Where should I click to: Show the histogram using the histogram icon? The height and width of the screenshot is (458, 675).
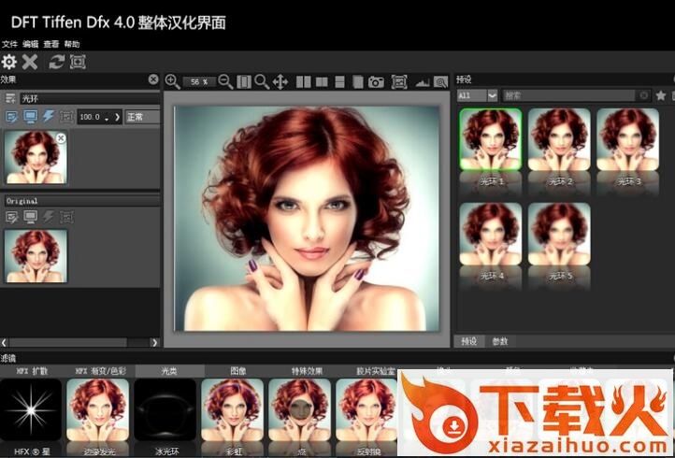[423, 82]
